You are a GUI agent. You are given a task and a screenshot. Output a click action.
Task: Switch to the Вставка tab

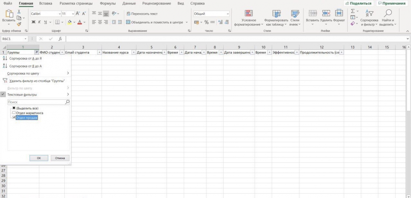(x=46, y=3)
